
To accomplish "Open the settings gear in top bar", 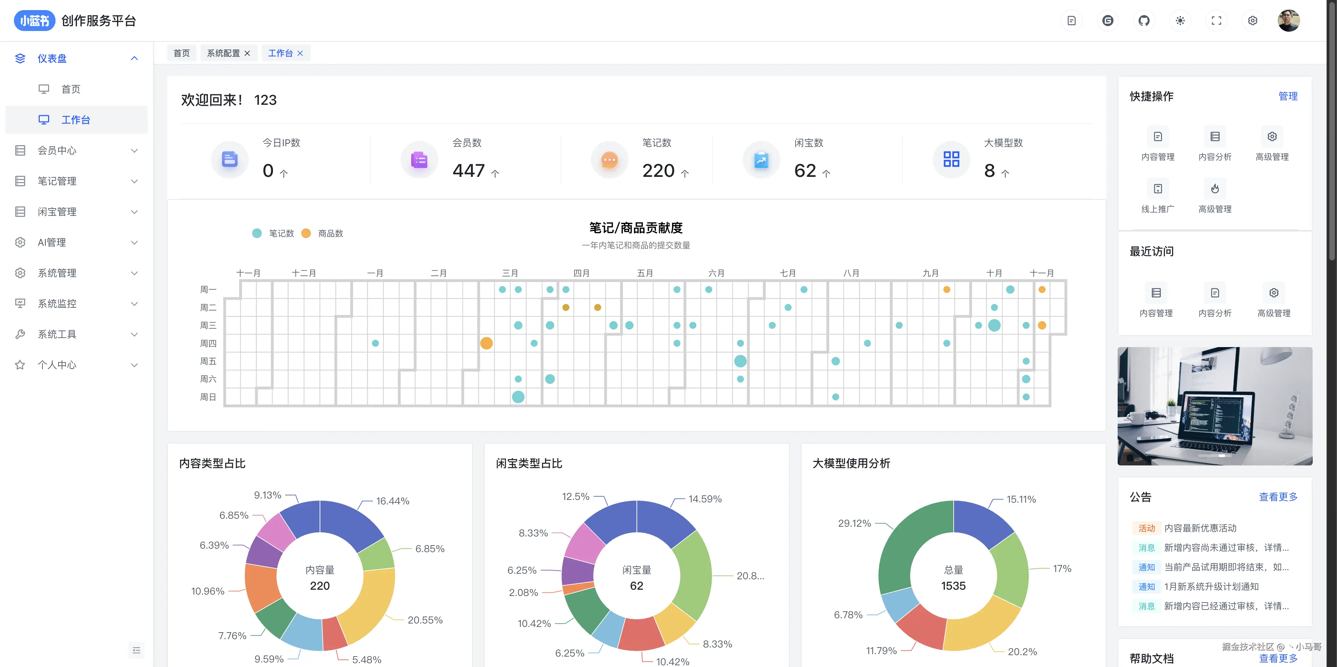I will [x=1252, y=21].
